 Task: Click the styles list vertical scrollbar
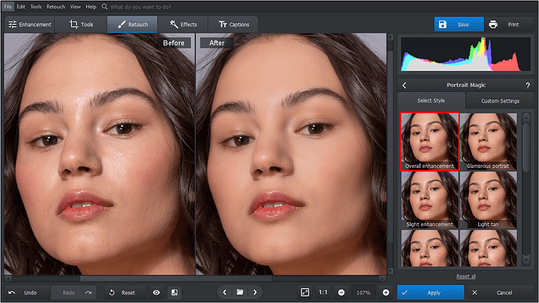click(x=526, y=147)
